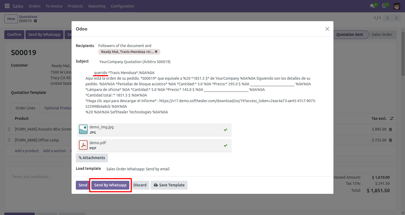Click the checkmark on demo.pdf

pyautogui.click(x=226, y=145)
